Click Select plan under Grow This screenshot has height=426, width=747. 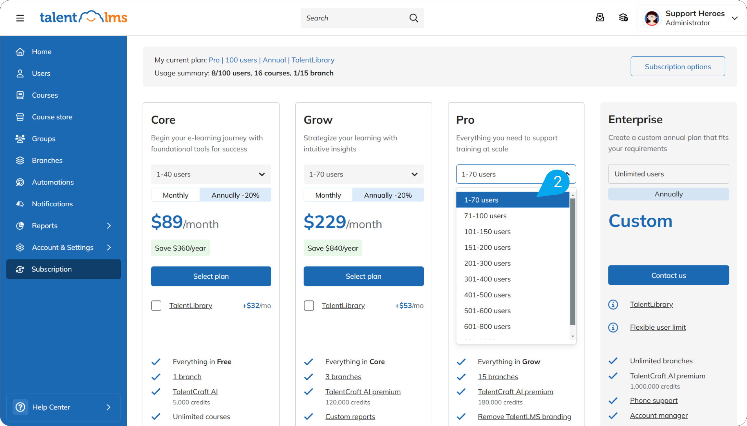pos(363,276)
